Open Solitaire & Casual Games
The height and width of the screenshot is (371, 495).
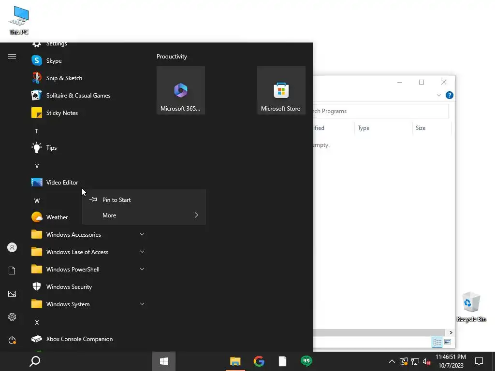88,95
